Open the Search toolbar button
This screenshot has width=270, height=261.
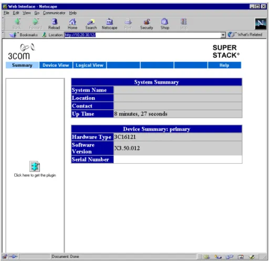91,24
